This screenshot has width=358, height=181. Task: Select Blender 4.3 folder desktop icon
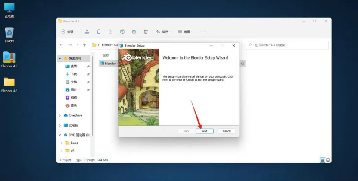pyautogui.click(x=9, y=85)
